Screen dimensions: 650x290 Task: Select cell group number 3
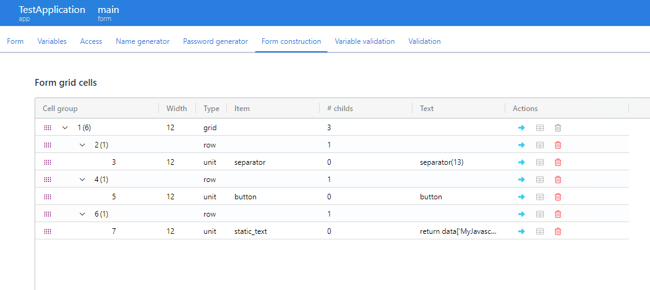click(114, 162)
